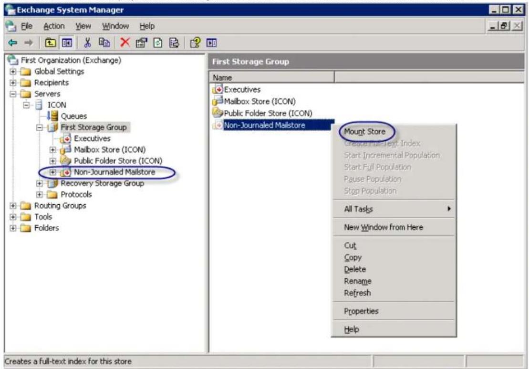Screen dimensions: 529x369
Task: Open the Window menu
Action: coord(115,26)
